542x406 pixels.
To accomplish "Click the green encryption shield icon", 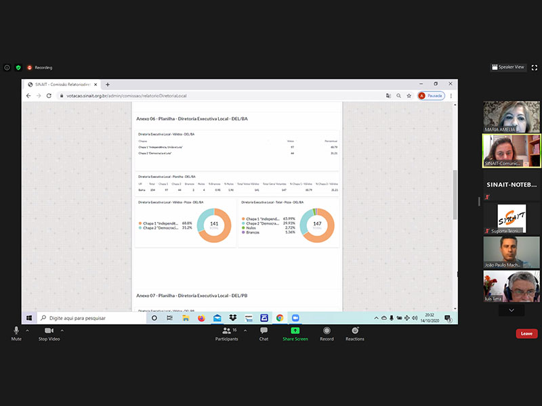I will pos(18,68).
